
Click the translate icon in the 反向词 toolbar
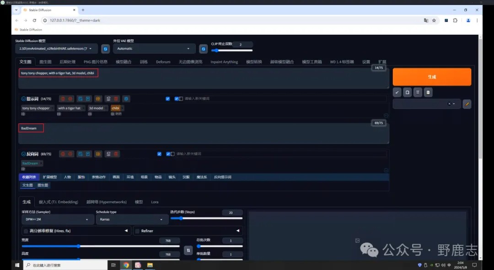108,154
